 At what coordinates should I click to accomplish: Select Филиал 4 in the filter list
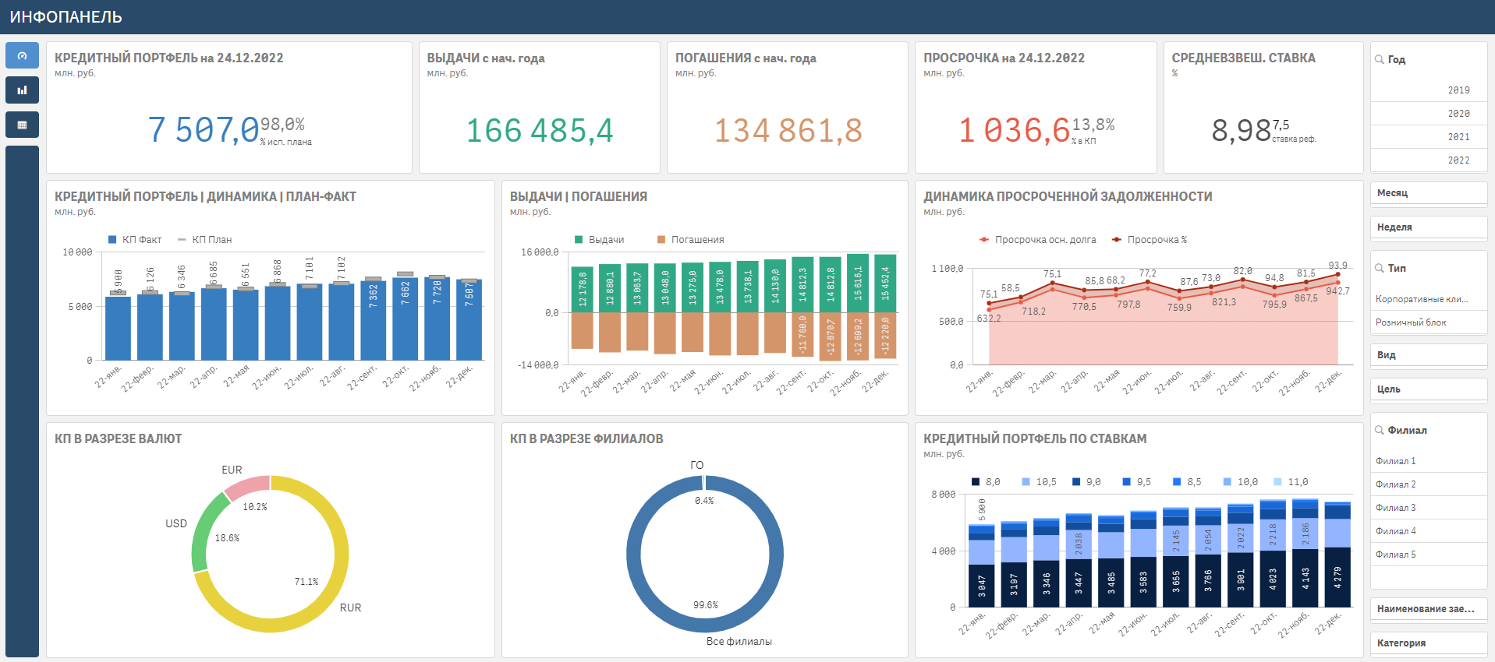[1429, 531]
